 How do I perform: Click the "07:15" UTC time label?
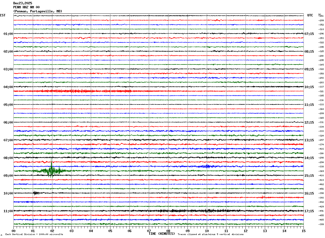309,34
